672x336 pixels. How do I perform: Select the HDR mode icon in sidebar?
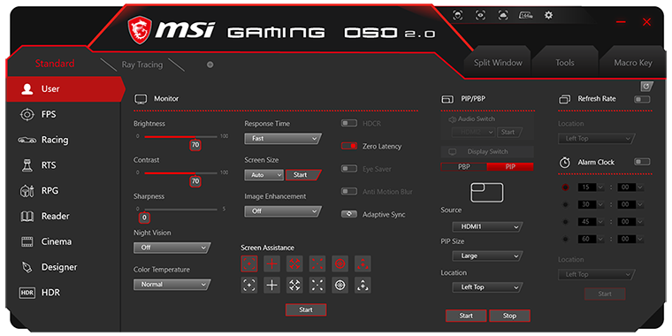pyautogui.click(x=27, y=293)
